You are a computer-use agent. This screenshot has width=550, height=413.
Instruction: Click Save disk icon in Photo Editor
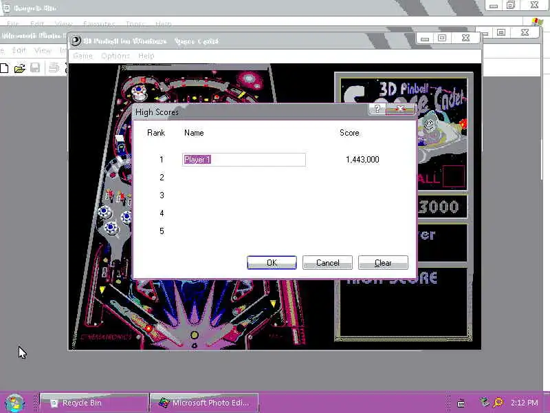(35, 67)
